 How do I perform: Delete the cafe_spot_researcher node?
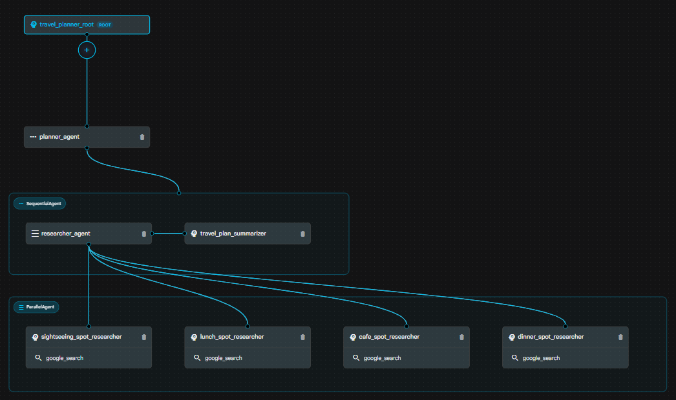click(x=461, y=337)
